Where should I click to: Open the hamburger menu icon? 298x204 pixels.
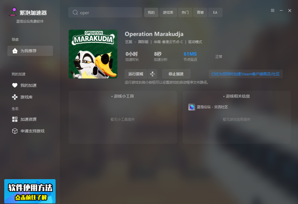click(272, 10)
